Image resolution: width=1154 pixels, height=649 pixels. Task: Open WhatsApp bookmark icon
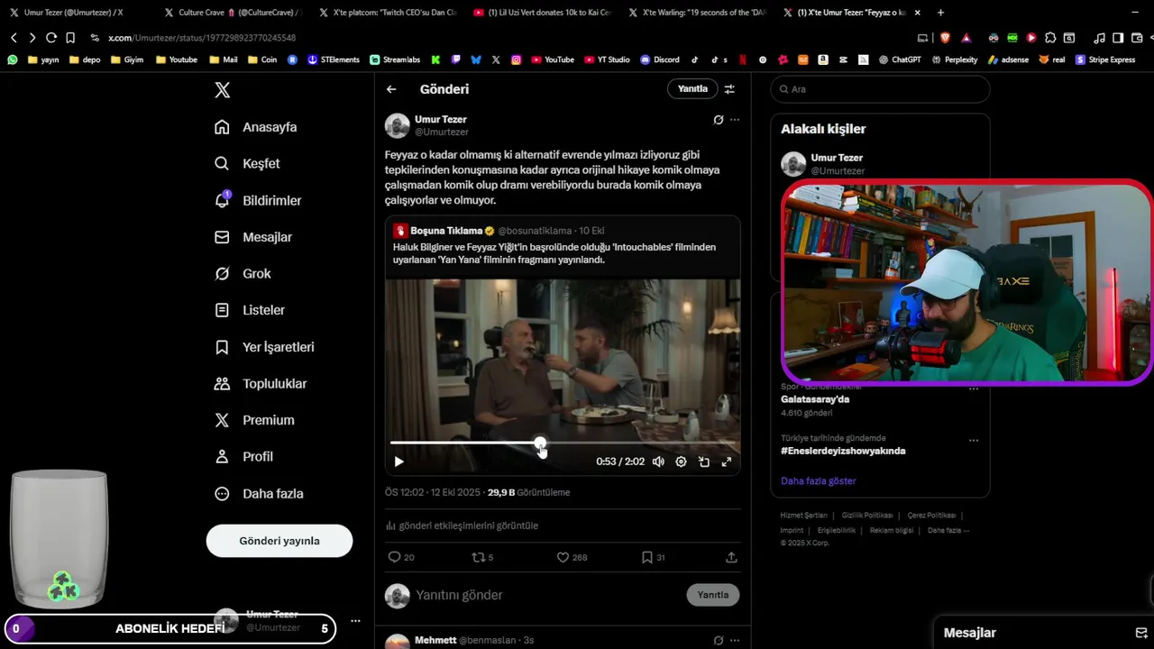coord(13,59)
